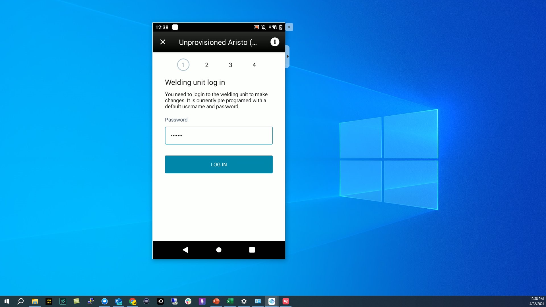Select step 1 in the setup wizard

click(x=183, y=65)
